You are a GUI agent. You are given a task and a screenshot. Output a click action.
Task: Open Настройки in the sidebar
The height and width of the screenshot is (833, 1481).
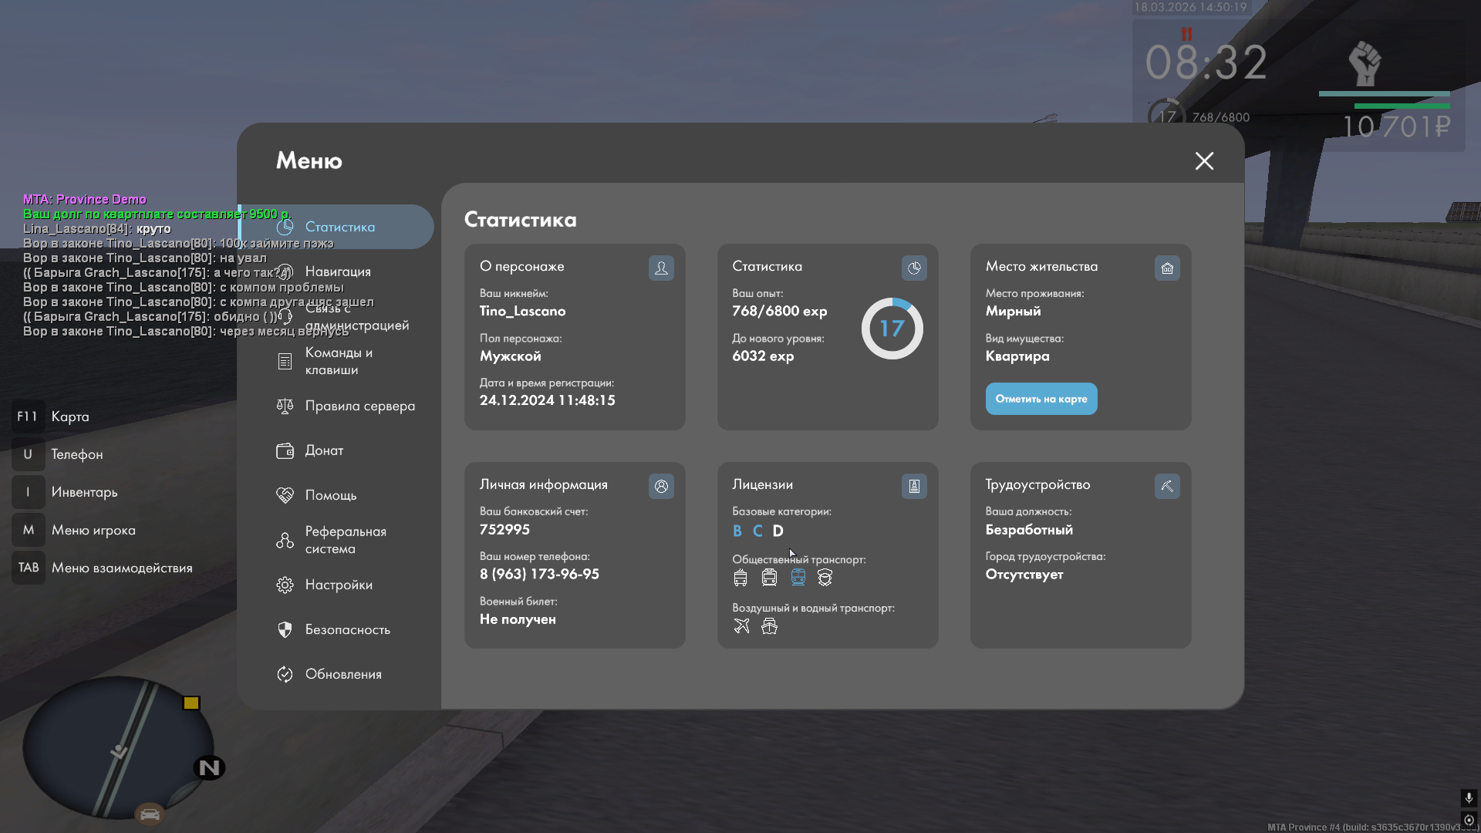(x=338, y=585)
